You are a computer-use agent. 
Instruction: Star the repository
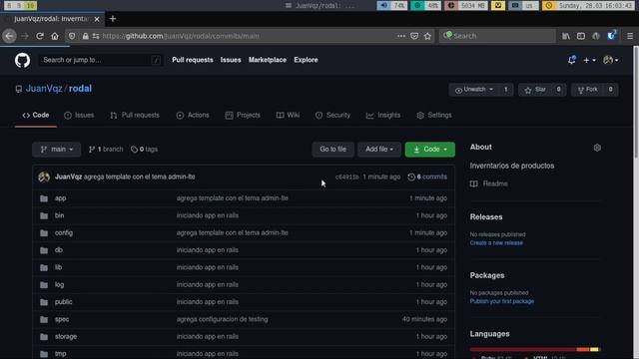click(x=536, y=90)
